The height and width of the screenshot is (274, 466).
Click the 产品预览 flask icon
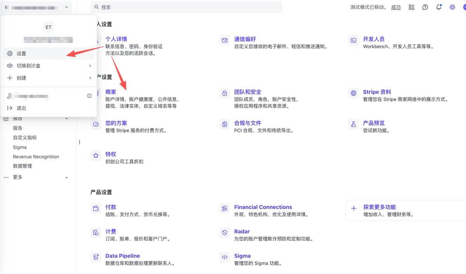coord(353,124)
